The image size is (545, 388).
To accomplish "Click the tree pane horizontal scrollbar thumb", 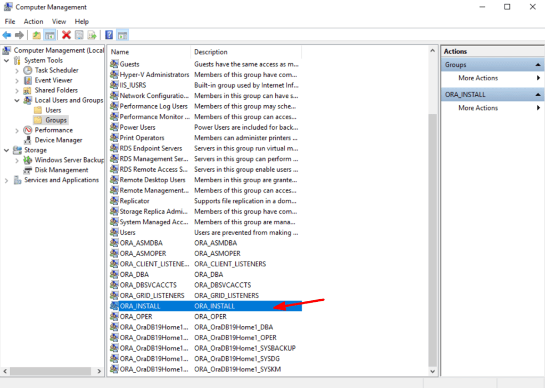I will pos(51,371).
